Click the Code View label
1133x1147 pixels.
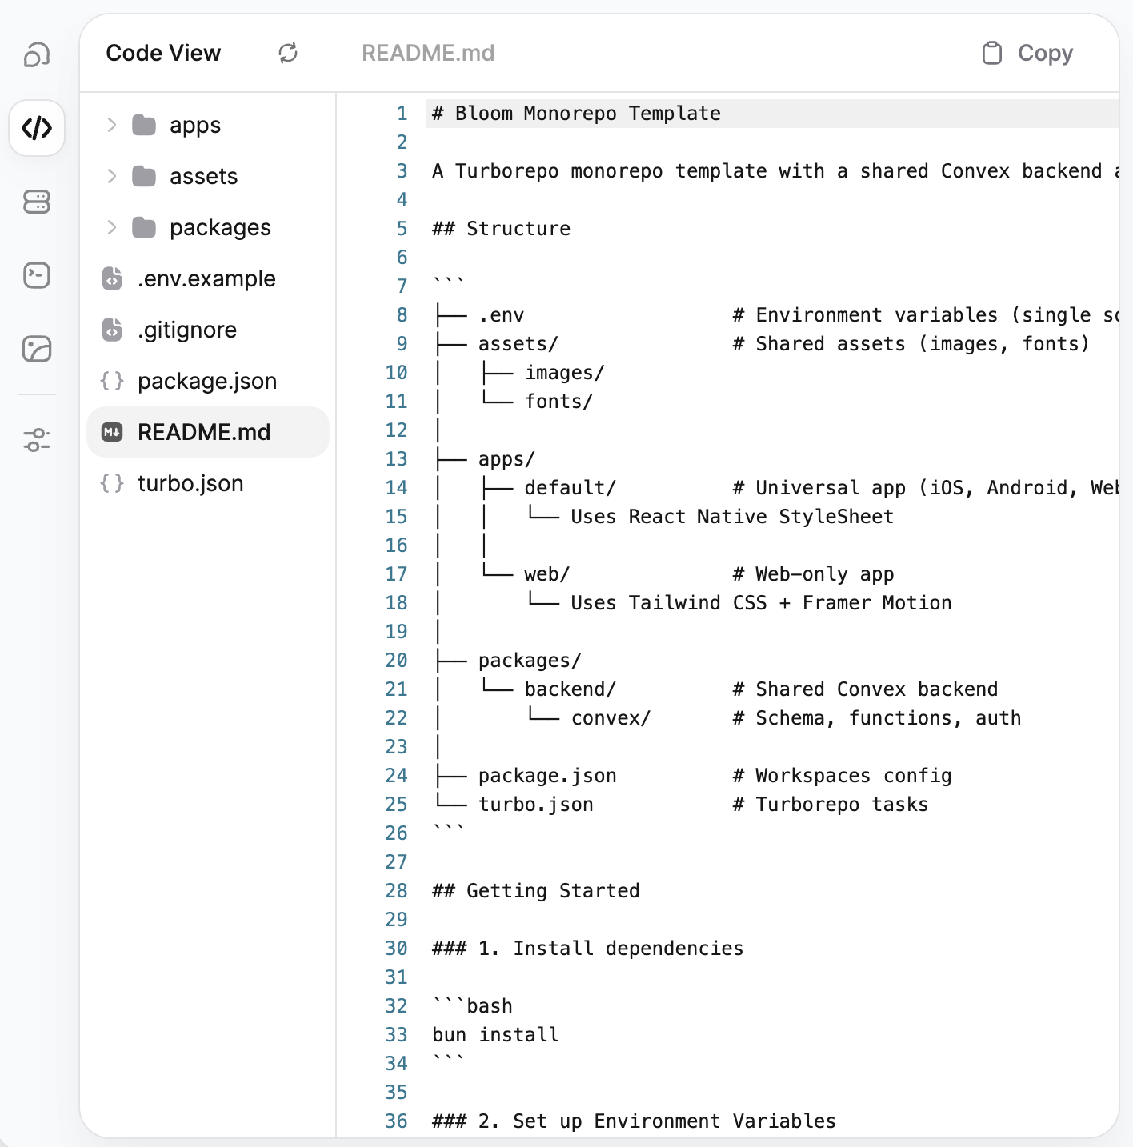162,53
